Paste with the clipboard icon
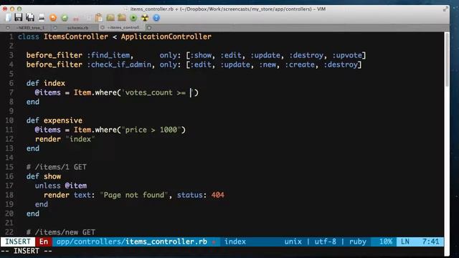Viewport: 459px width, 258px height. click(99, 18)
